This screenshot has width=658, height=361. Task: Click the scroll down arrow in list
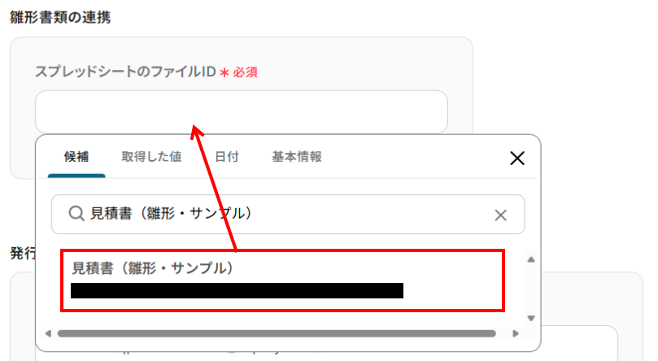[531, 318]
